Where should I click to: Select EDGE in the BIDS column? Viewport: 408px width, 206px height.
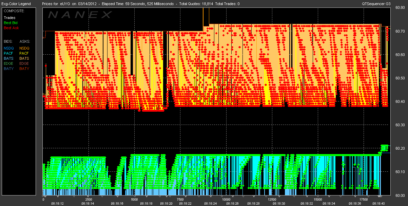[x=9, y=63]
